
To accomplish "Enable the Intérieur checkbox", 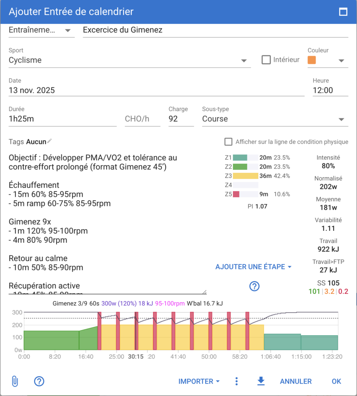I will click(266, 60).
